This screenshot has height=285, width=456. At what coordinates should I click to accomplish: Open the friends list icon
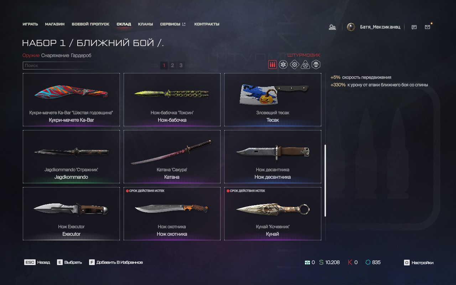coord(332,27)
